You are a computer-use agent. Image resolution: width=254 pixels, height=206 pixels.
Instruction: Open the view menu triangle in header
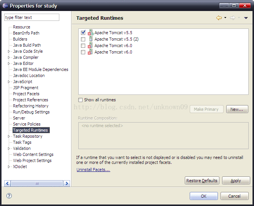(246, 18)
